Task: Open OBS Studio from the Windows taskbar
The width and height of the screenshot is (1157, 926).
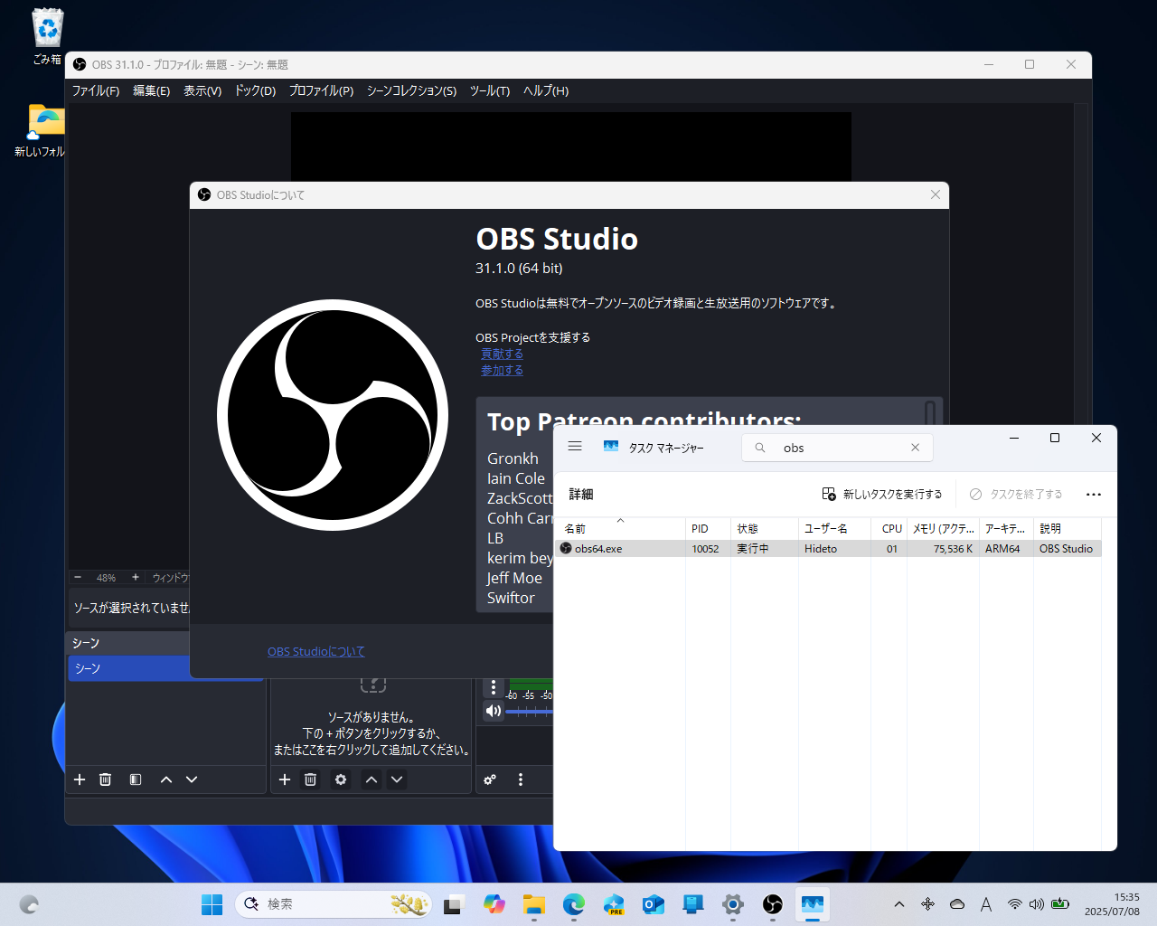Action: 773,904
